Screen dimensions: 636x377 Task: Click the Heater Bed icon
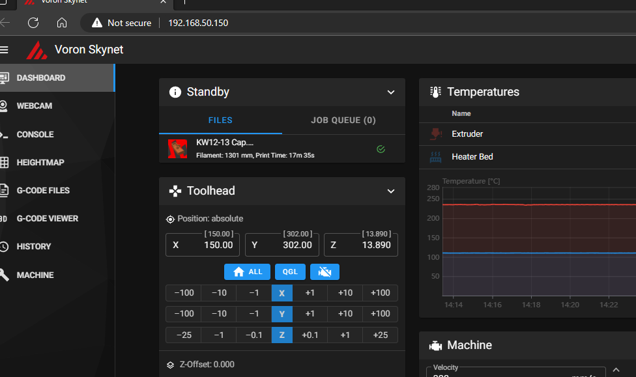(435, 157)
